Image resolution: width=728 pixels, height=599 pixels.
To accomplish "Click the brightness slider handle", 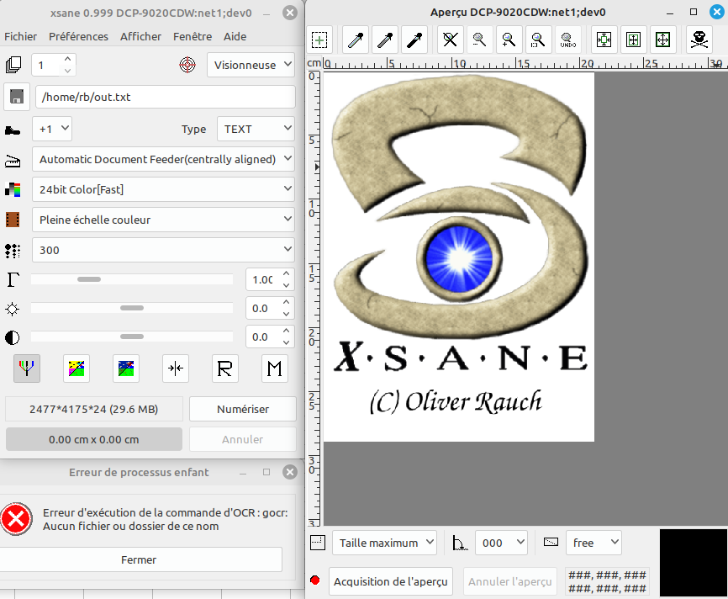I will 132,308.
